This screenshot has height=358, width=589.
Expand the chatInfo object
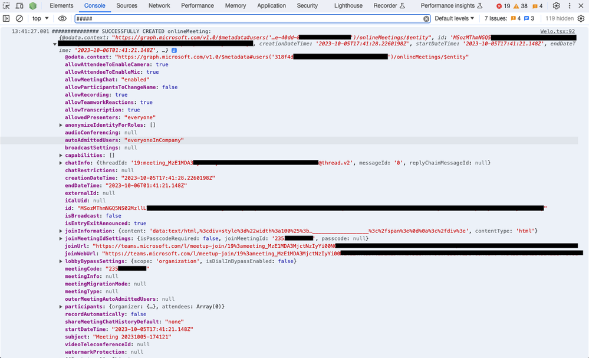coord(61,163)
